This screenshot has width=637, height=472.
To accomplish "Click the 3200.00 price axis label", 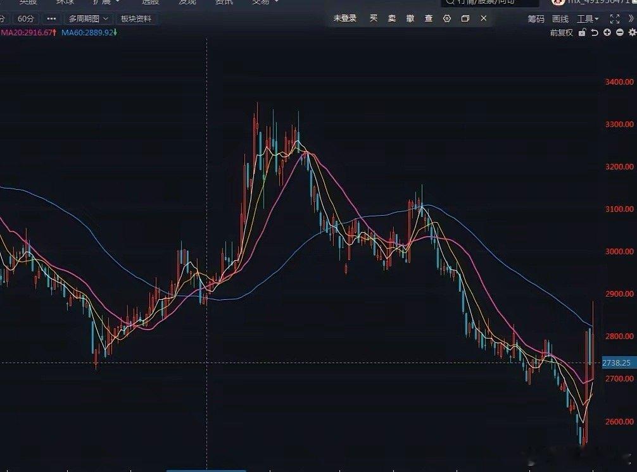I will click(619, 167).
